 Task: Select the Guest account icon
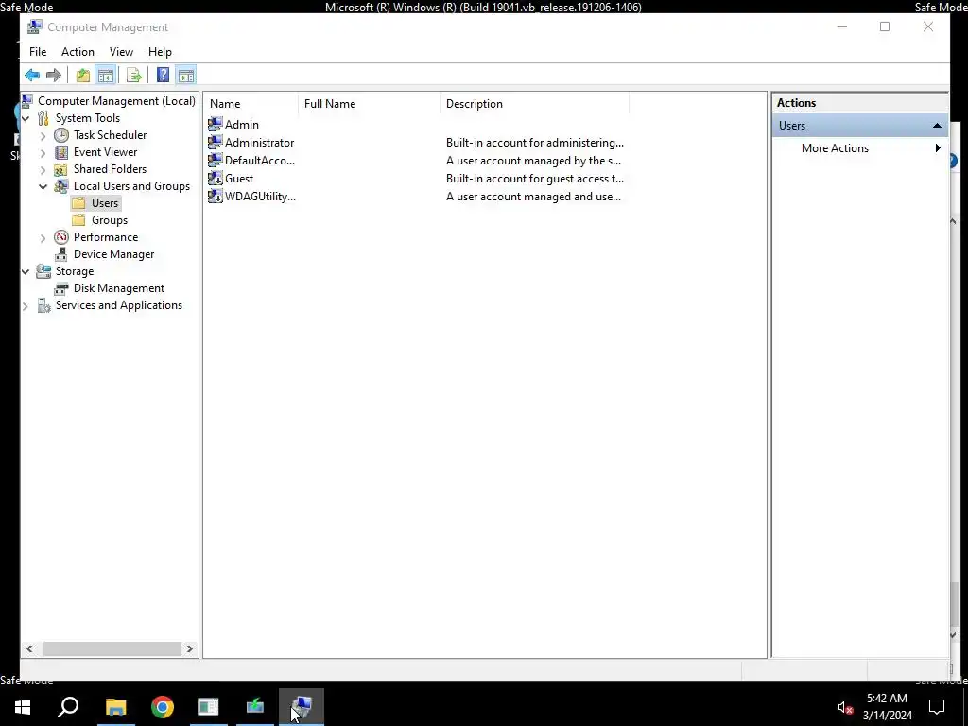[215, 178]
